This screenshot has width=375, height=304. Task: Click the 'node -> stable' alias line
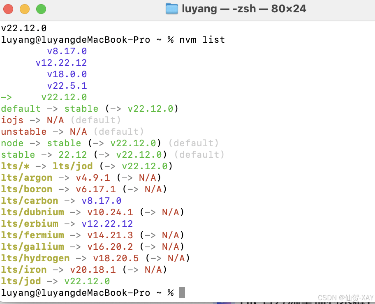pyautogui.click(x=110, y=143)
